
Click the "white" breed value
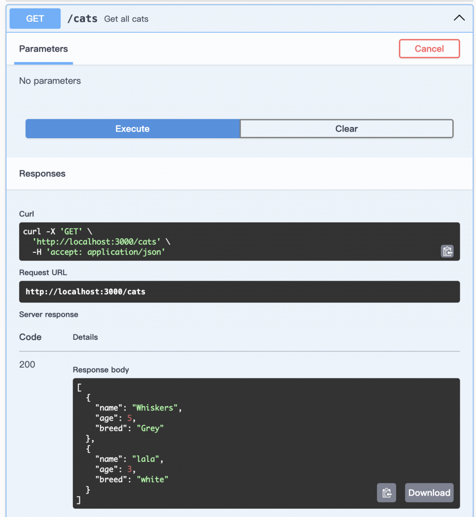[x=152, y=479]
